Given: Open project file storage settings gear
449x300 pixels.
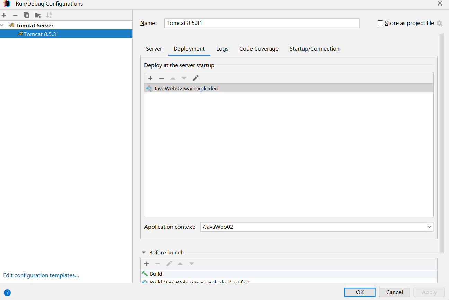Looking at the screenshot, I should pos(439,23).
